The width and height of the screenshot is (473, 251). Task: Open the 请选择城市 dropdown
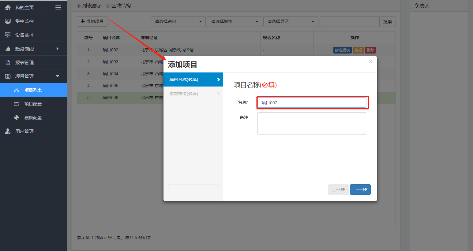pos(235,21)
